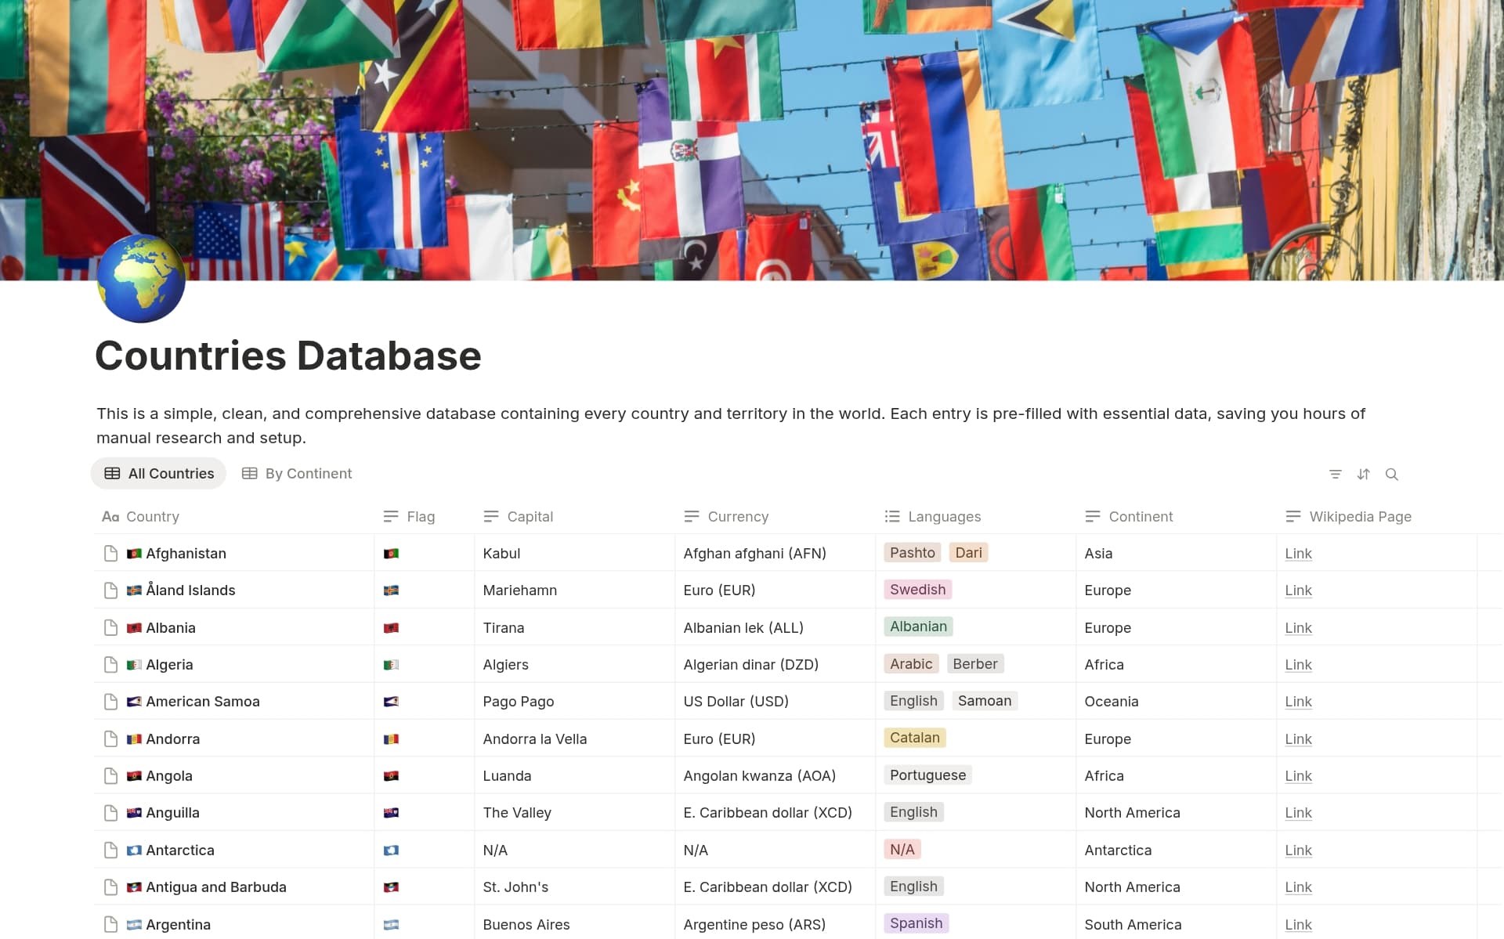Screen dimensions: 1504x939
Task: Click the sort icon above the table
Action: 1364,474
